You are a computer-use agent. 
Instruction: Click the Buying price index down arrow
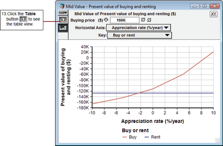(106, 20)
